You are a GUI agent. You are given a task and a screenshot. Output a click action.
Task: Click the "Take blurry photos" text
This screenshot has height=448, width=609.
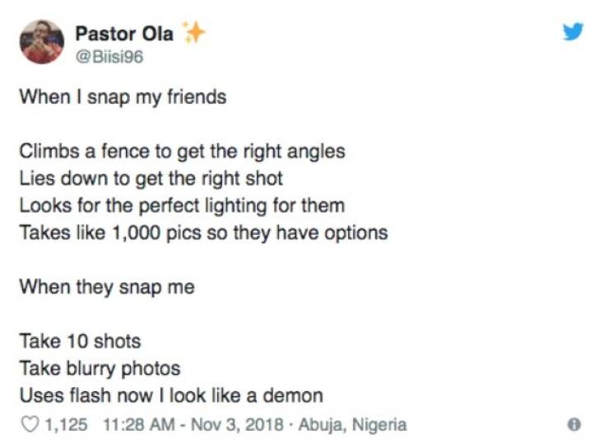coord(100,368)
